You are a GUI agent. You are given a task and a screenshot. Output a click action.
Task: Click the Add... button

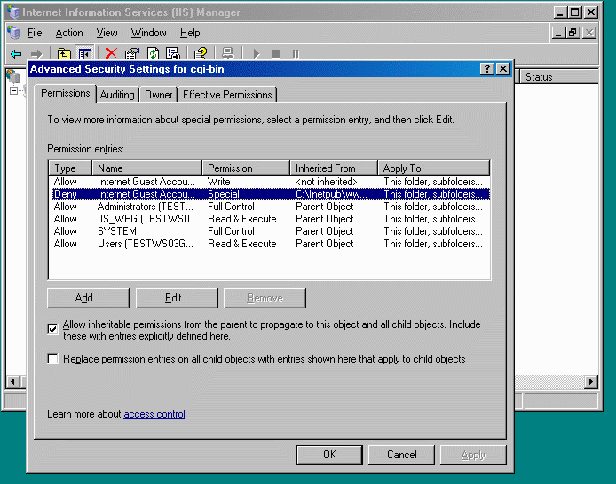(88, 298)
